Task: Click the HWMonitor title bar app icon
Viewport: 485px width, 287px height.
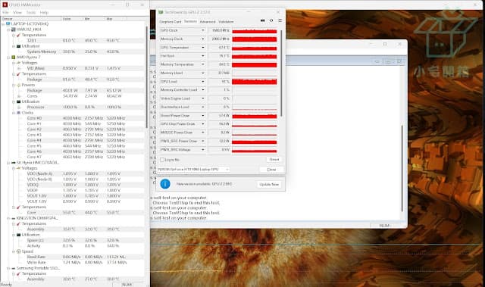Action: point(5,5)
